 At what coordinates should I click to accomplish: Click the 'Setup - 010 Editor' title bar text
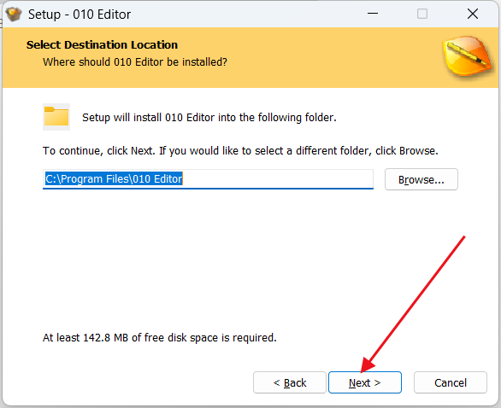80,15
